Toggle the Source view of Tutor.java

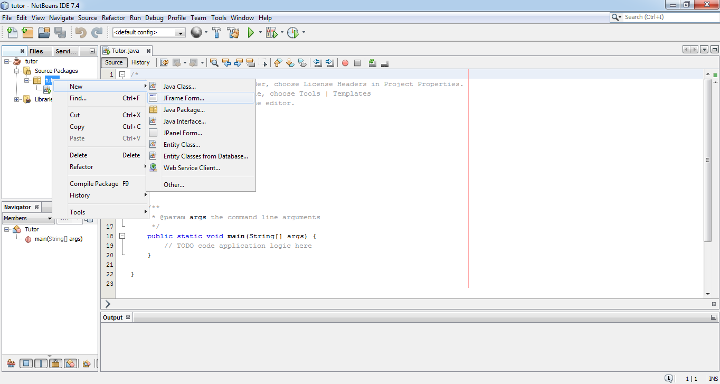[x=113, y=62]
